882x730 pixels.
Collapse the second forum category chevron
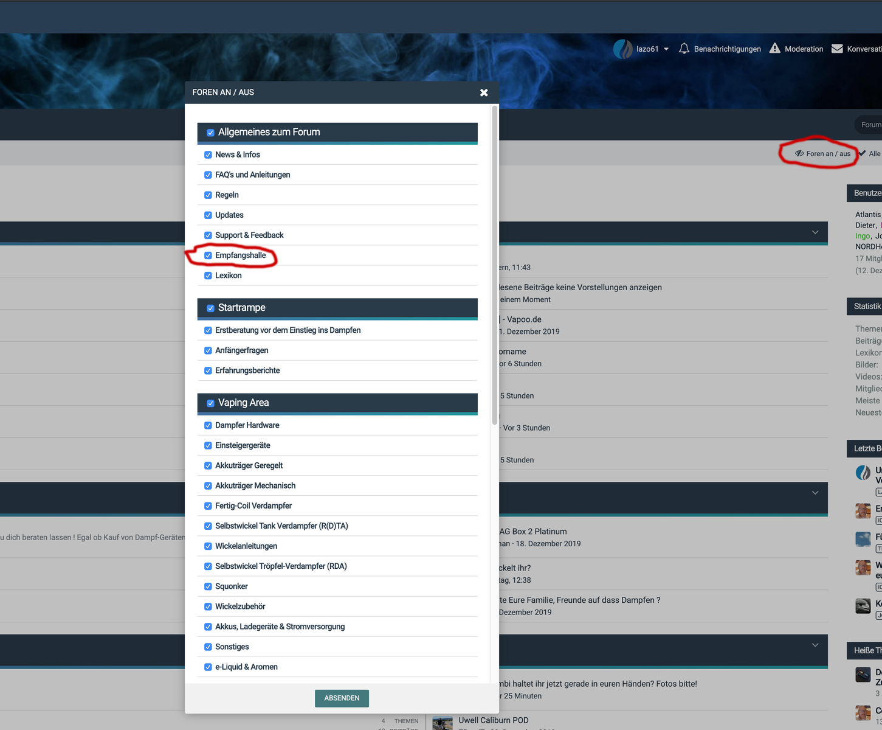(815, 493)
